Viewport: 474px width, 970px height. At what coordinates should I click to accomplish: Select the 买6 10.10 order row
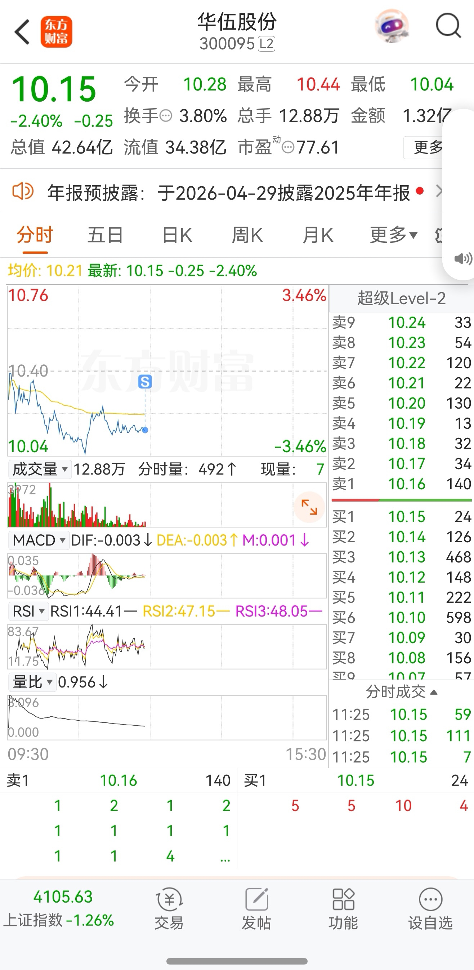(401, 618)
